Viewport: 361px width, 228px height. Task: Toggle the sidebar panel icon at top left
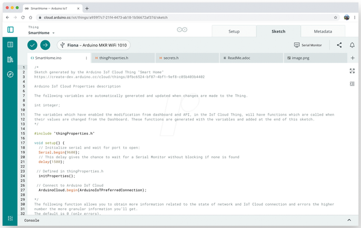tap(10, 29)
